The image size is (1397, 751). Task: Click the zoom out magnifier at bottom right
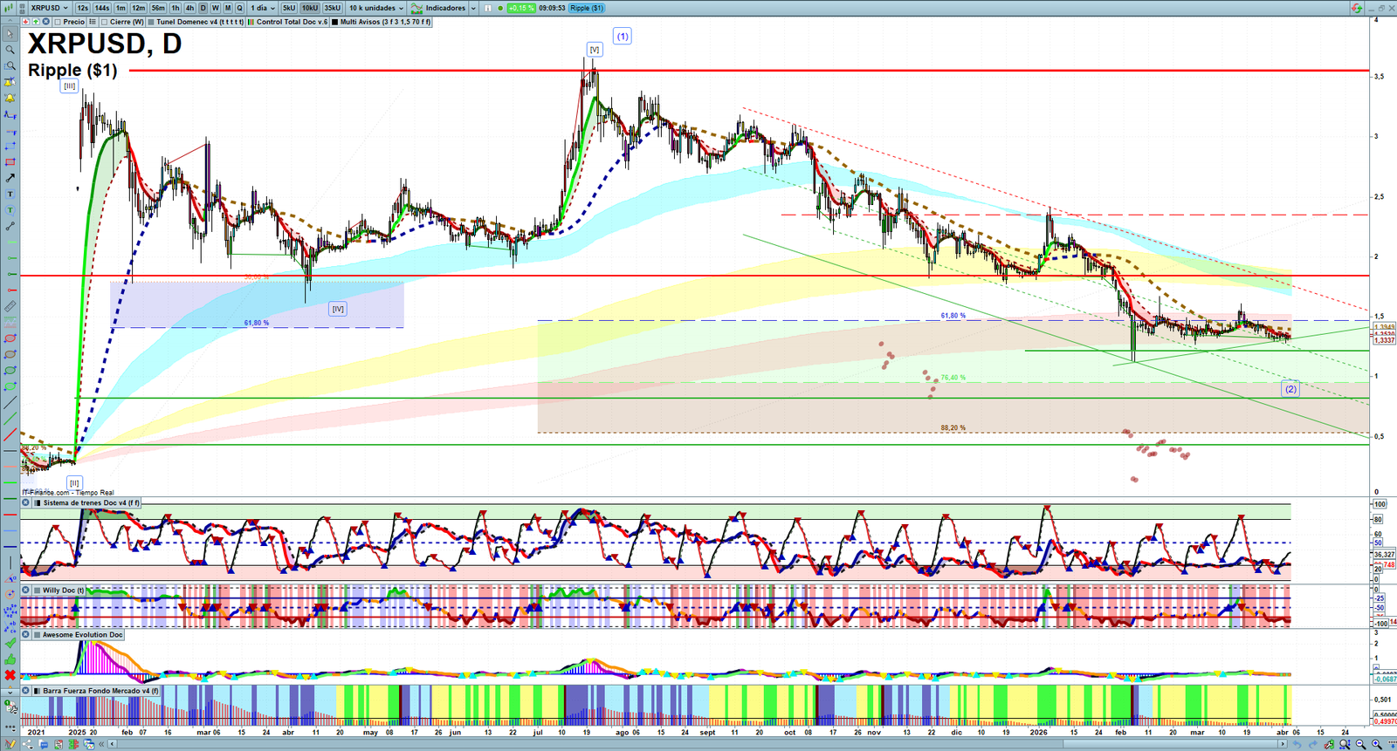[1361, 744]
